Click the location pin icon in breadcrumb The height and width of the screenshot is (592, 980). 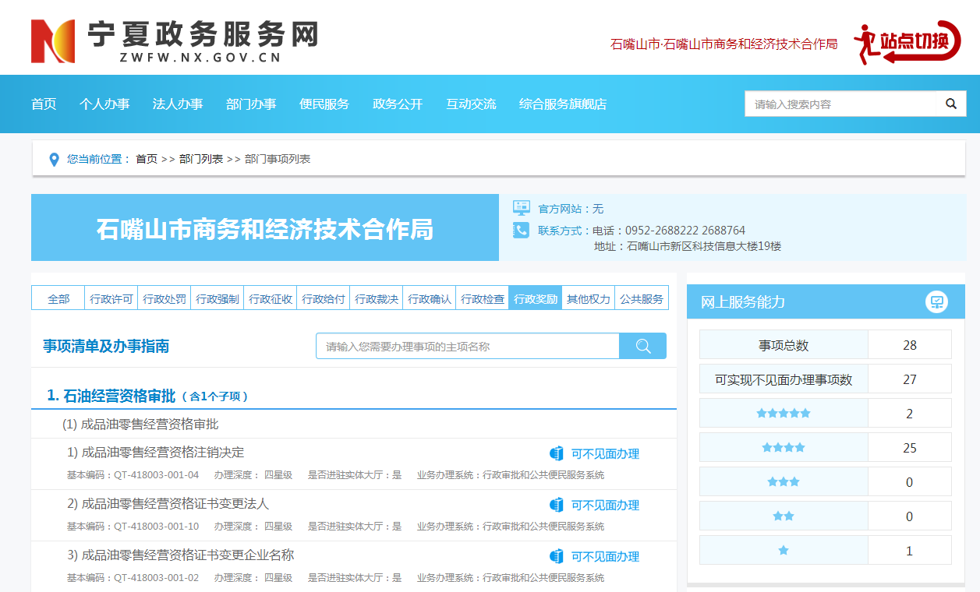tap(54, 160)
